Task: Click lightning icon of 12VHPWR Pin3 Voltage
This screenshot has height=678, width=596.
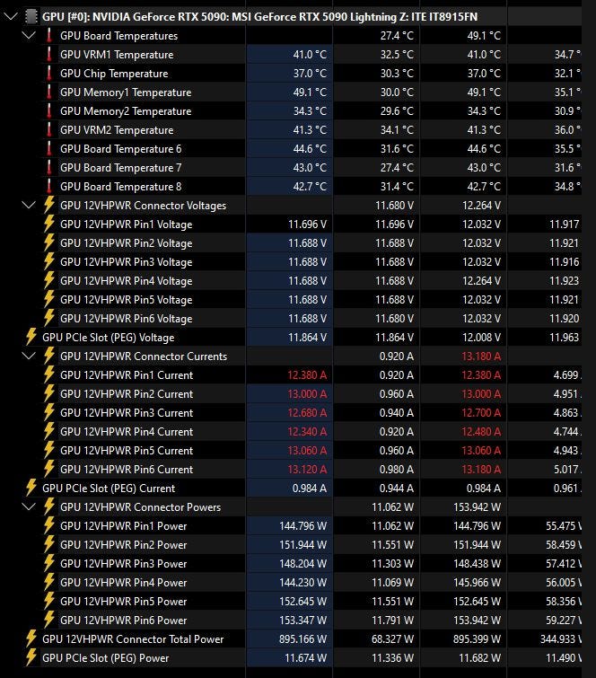Action: (x=48, y=261)
